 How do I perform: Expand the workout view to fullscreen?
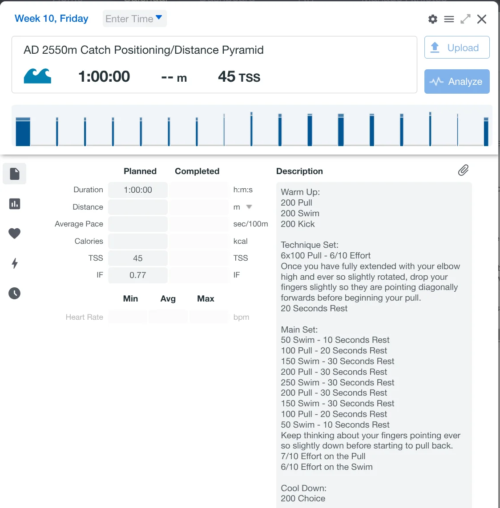tap(465, 19)
